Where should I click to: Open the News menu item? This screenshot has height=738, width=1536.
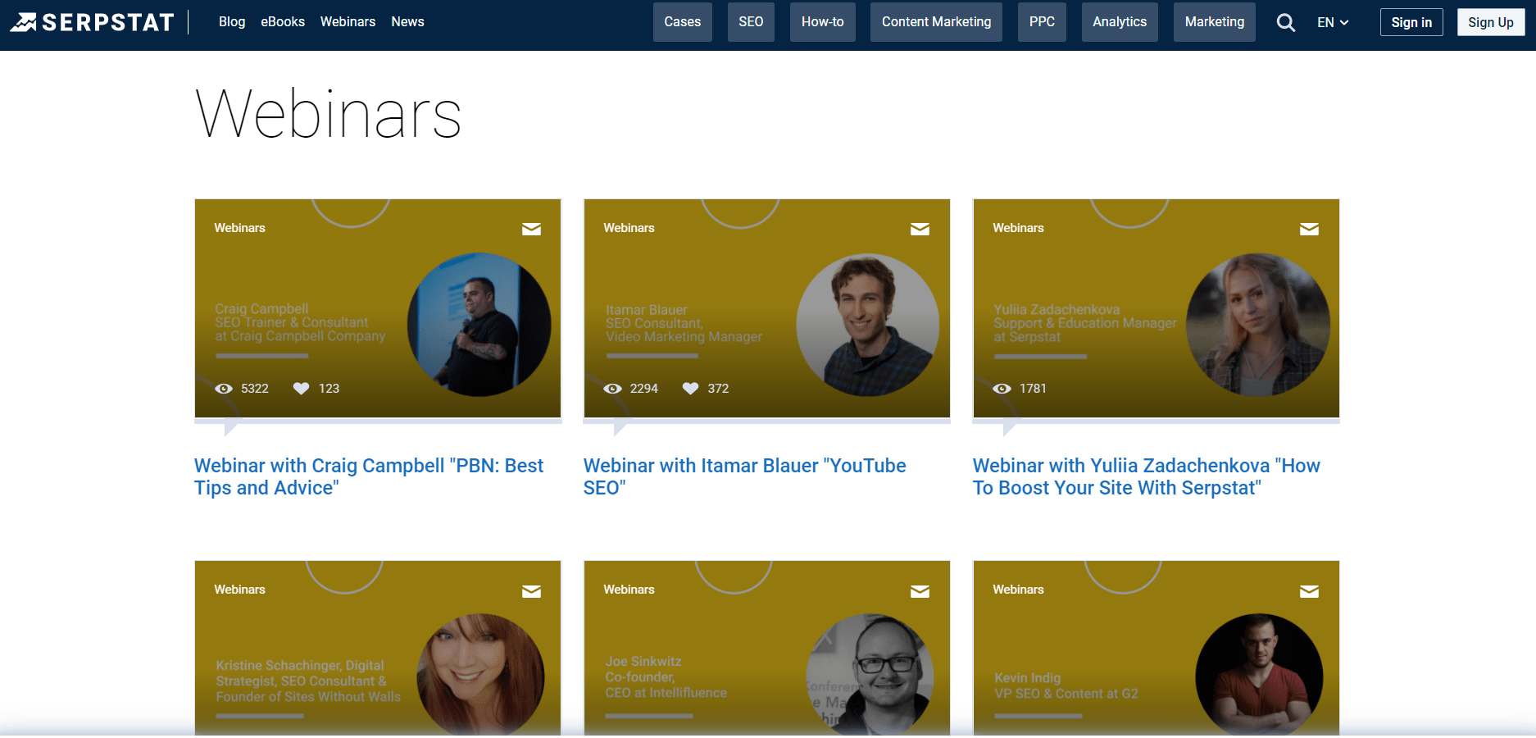coord(407,22)
